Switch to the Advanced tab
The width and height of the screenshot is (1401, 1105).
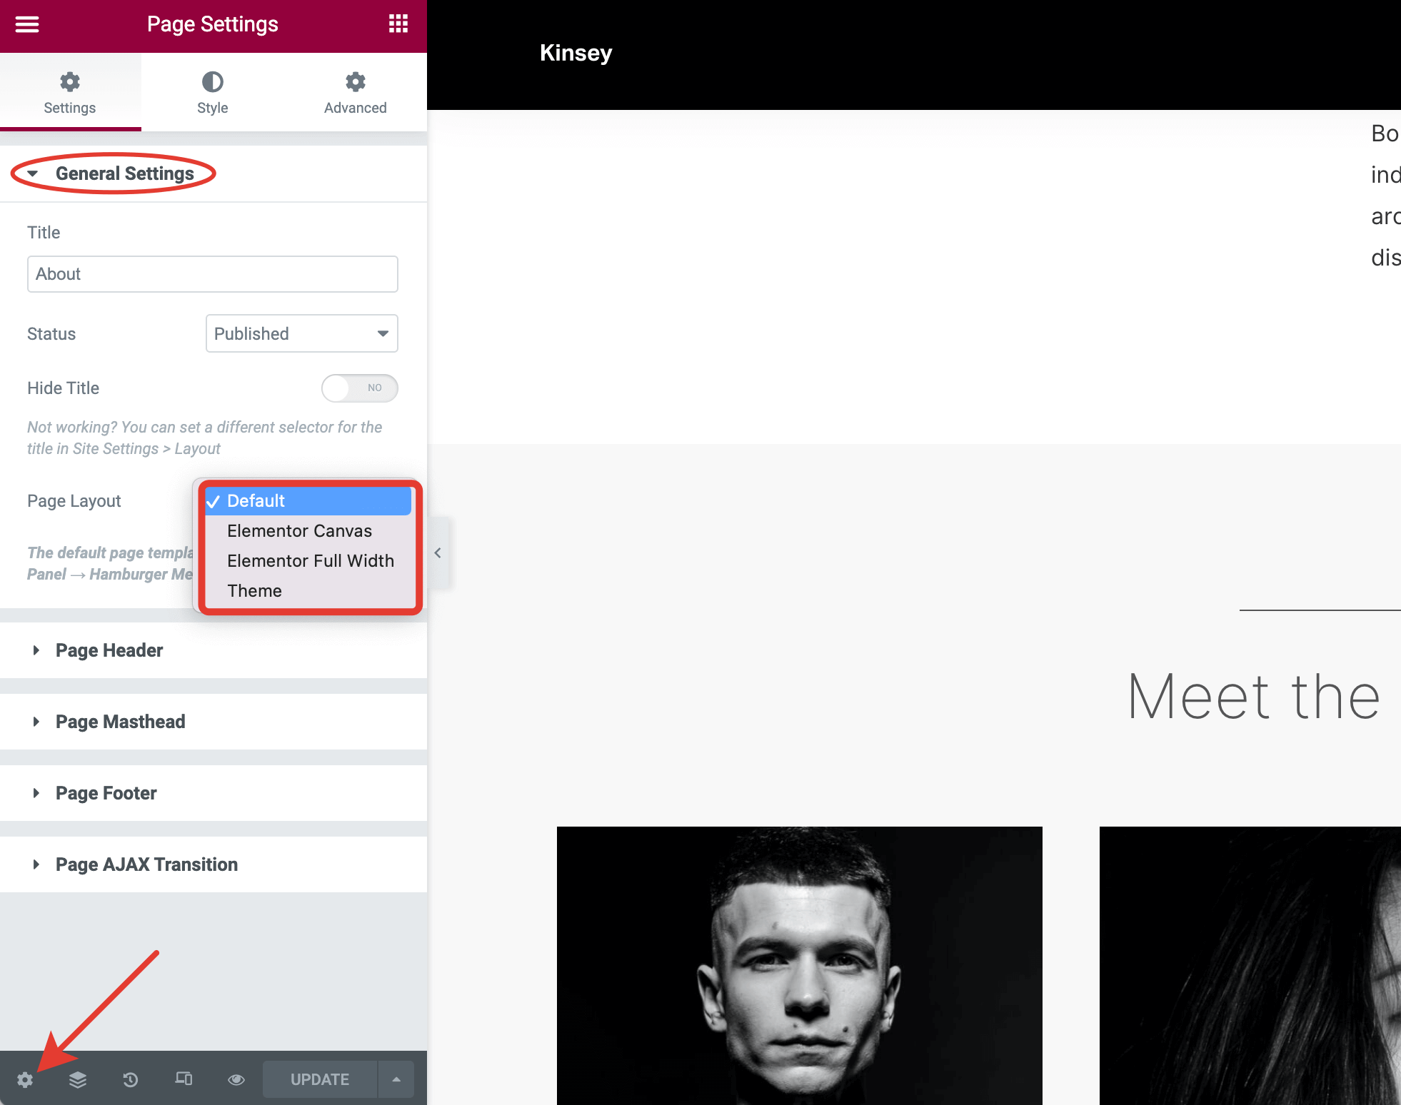(355, 93)
